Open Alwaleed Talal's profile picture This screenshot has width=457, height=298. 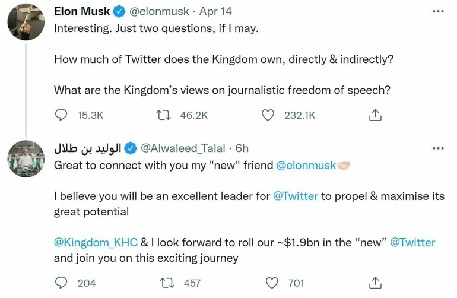tap(26, 159)
